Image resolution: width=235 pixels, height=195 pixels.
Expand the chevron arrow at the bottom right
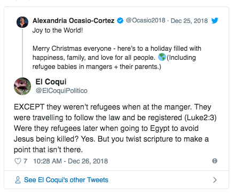[x=215, y=180]
